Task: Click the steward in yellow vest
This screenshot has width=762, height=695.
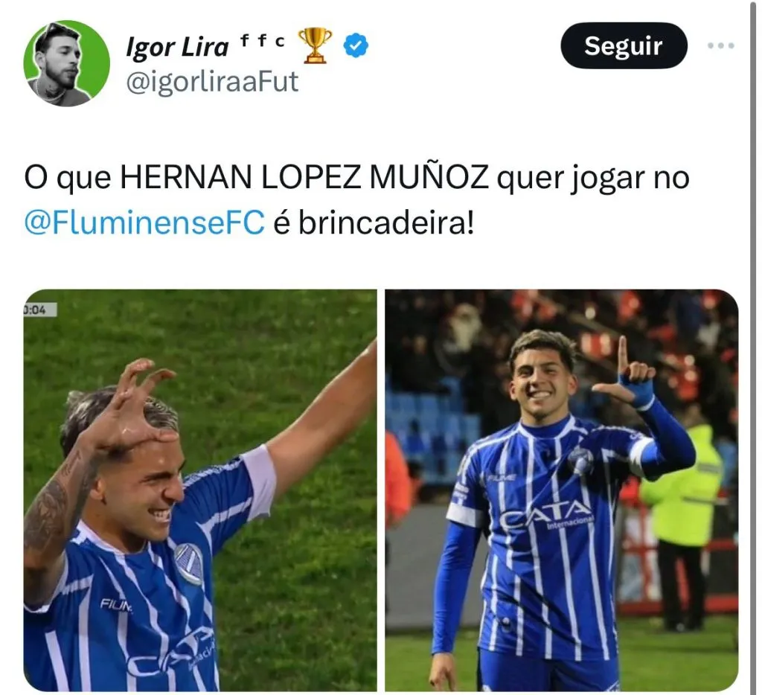Action: coord(683,525)
